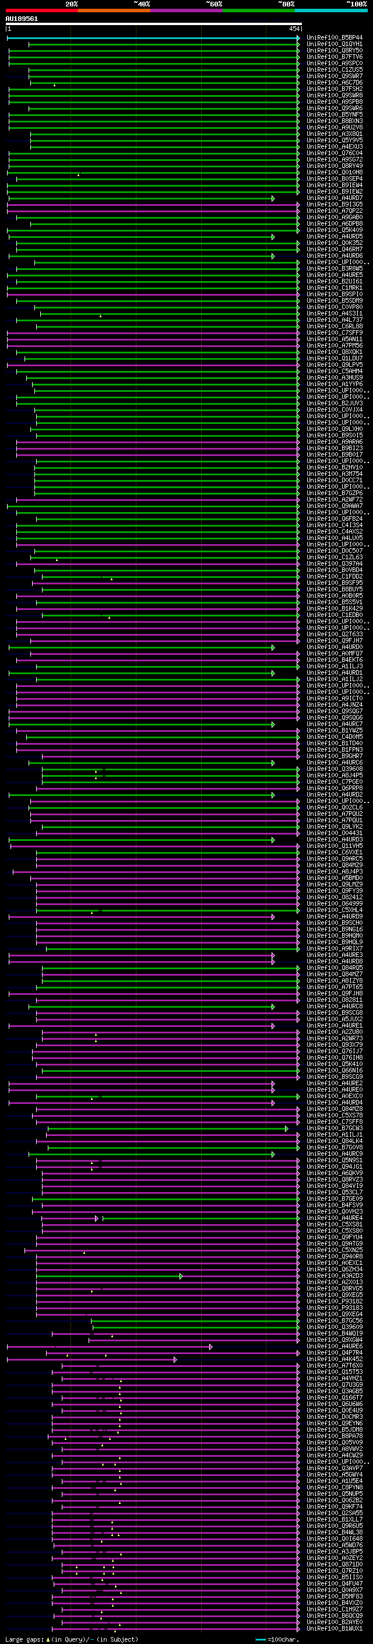Select hit label UniRef100_B8BXN3
The height and width of the screenshot is (1644, 373).
coord(334,121)
